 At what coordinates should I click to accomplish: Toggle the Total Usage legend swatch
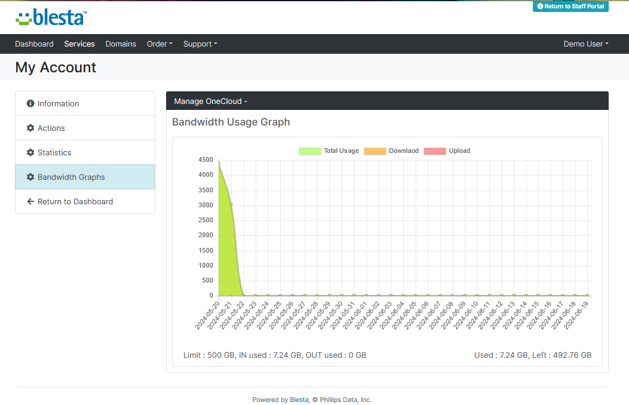pos(309,151)
